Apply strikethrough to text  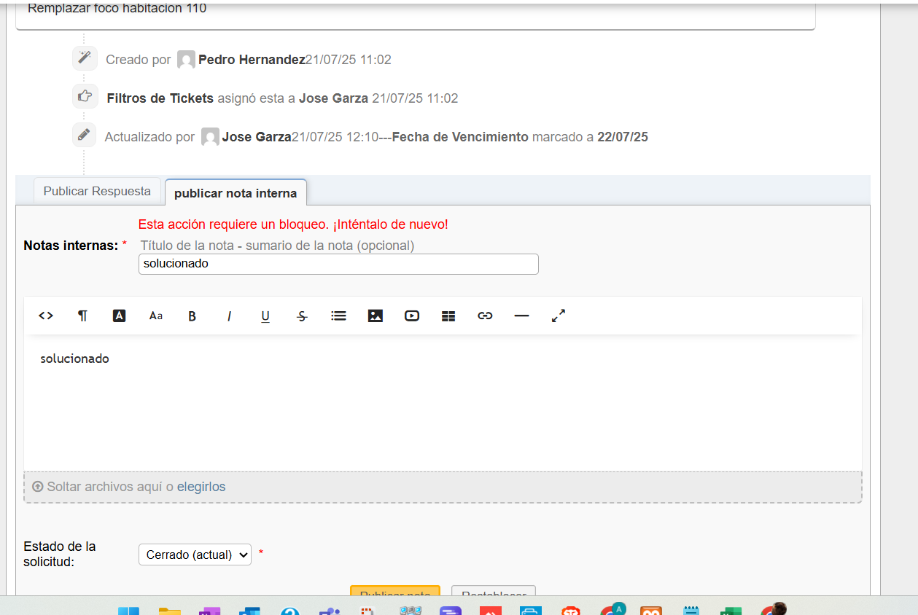tap(302, 316)
